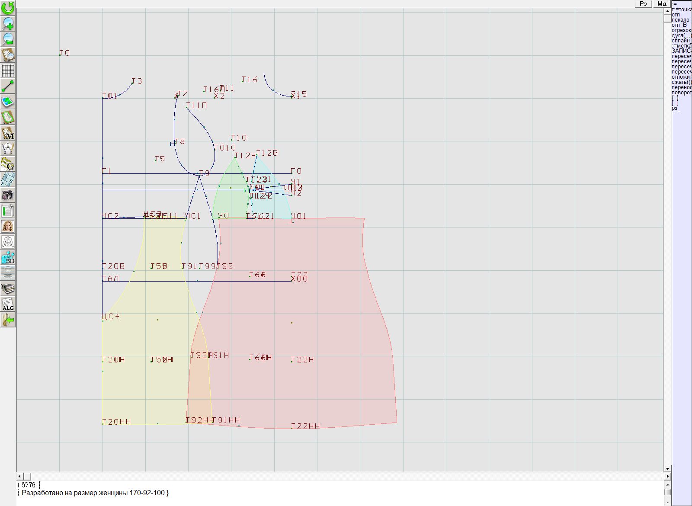Insert the сплайн command from list
The width and height of the screenshot is (692, 506).
[x=681, y=41]
